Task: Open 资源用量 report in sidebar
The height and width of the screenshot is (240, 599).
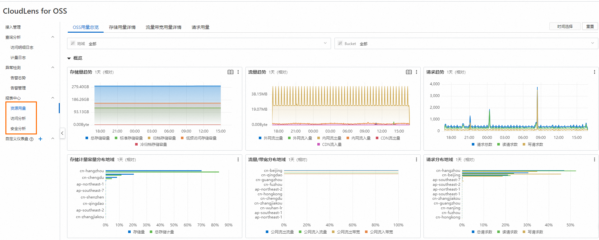Action: pyautogui.click(x=18, y=108)
